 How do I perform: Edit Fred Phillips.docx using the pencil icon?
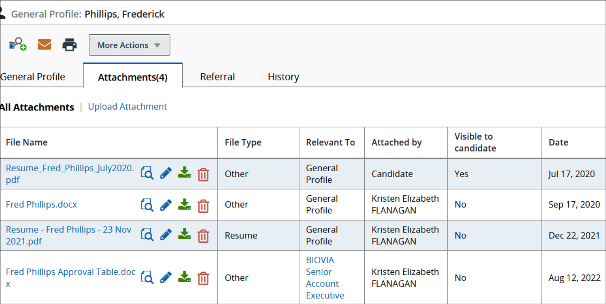click(165, 204)
